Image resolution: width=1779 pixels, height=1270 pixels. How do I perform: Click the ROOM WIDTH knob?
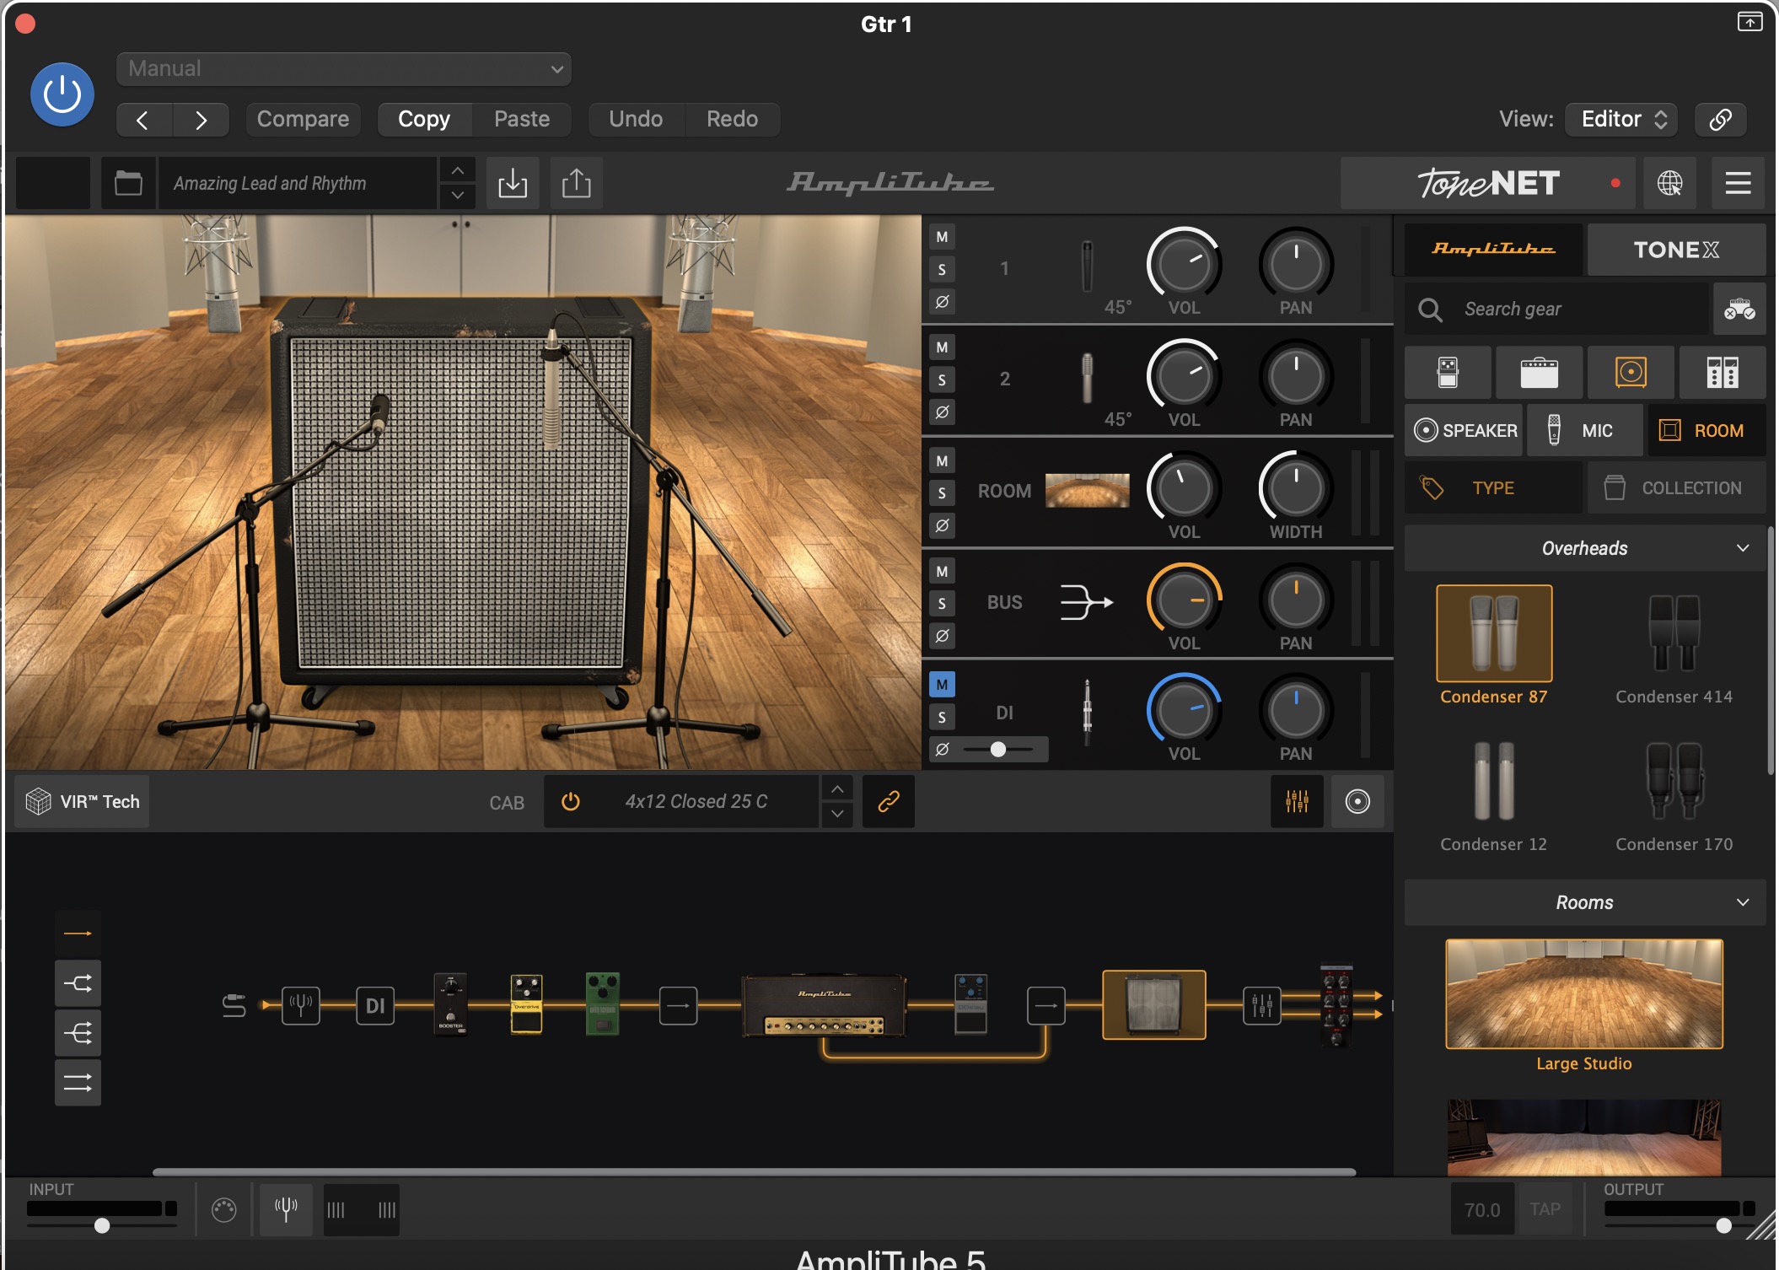coord(1295,487)
